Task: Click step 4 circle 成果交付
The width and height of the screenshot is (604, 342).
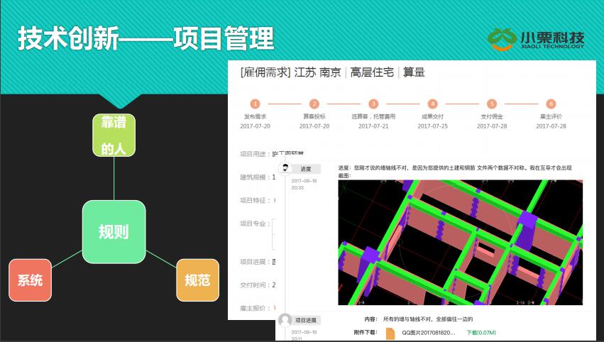Action: 433,104
